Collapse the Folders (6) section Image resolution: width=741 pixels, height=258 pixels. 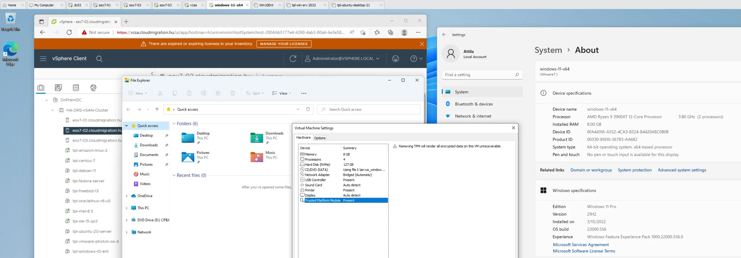coord(174,124)
